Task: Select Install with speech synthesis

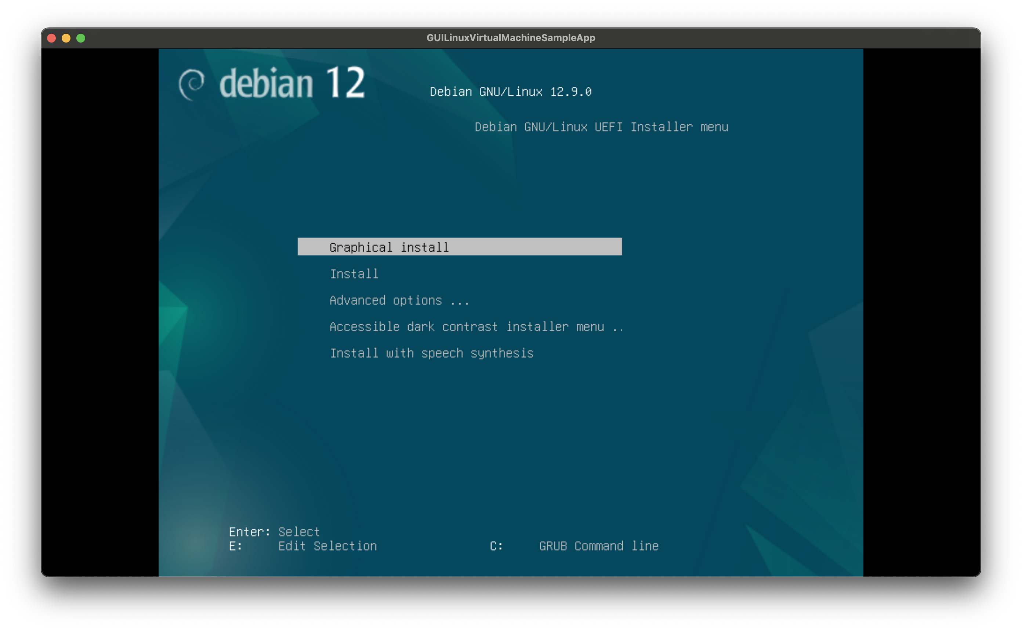Action: (x=432, y=354)
